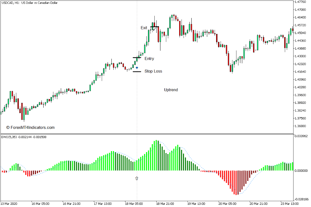Image resolution: width=311 pixels, height=207 pixels.
Task: Click the 1.43000 price level on the scale
Action: tap(301, 56)
